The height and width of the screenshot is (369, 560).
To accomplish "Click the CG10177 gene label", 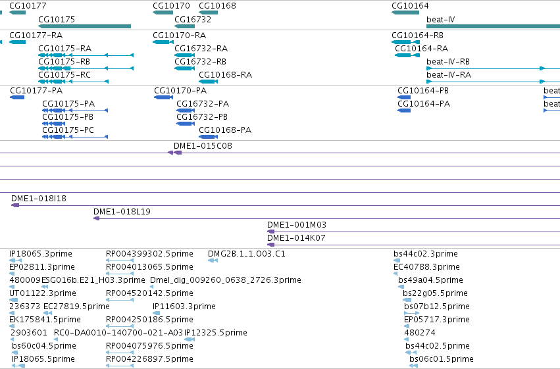I will (28, 6).
